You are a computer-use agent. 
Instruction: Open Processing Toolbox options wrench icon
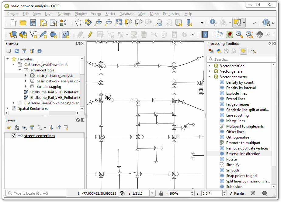click(x=253, y=51)
